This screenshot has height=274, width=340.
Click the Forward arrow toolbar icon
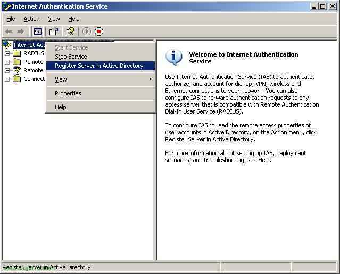(x=21, y=31)
